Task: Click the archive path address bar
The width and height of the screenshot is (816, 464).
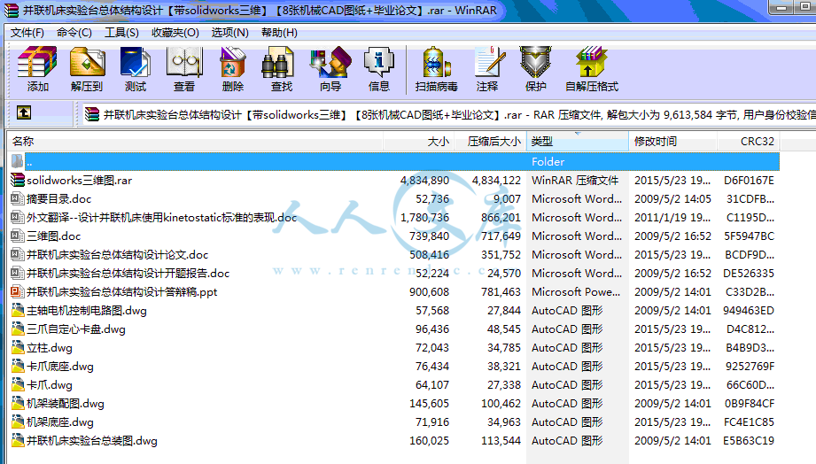Action: 447,114
